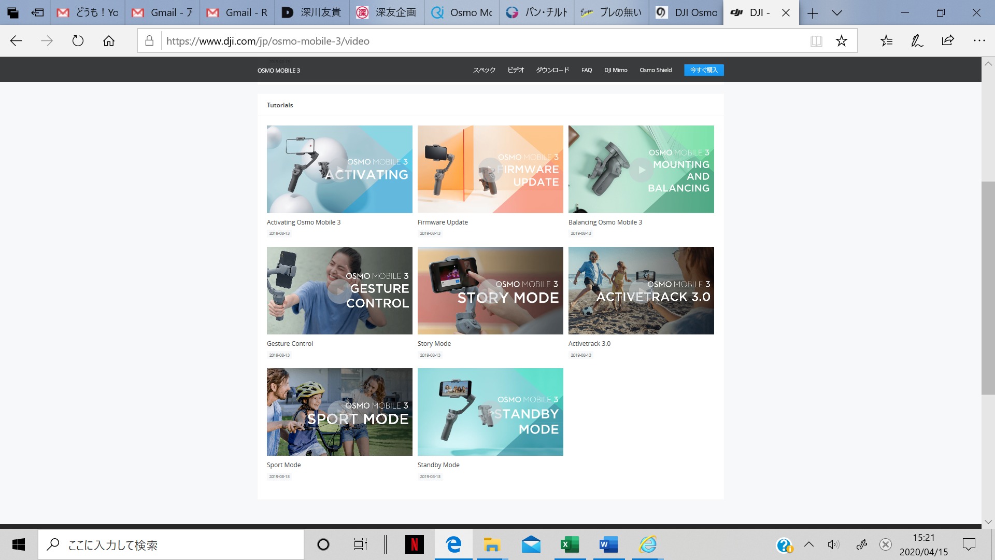This screenshot has width=995, height=560.
Task: Open Netflix from the taskbar
Action: [414, 544]
